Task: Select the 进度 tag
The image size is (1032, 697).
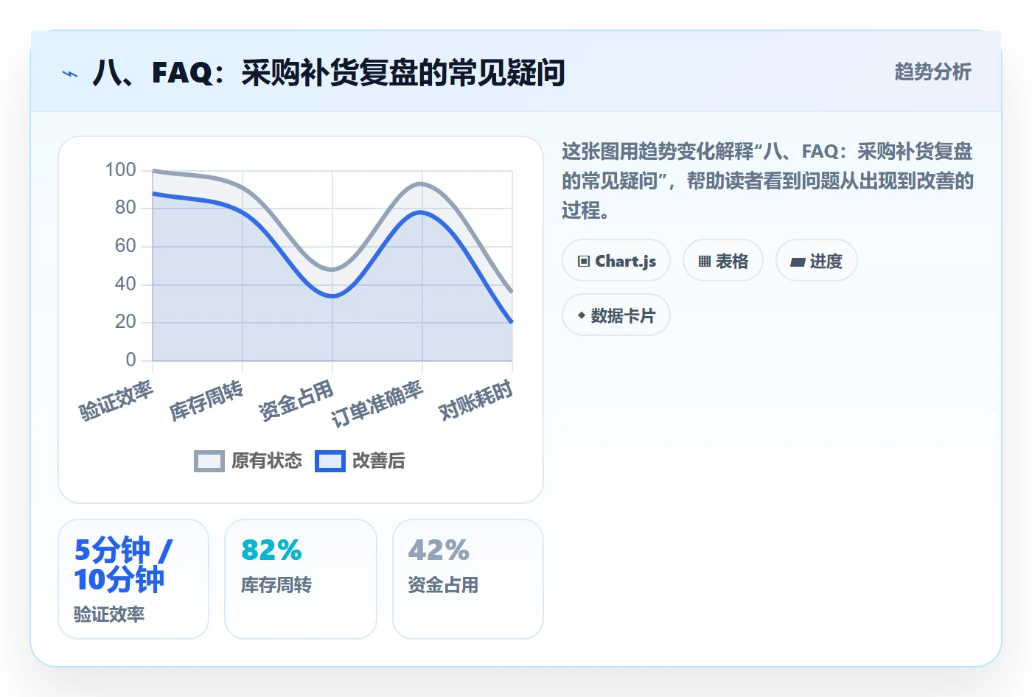Action: pyautogui.click(x=816, y=261)
